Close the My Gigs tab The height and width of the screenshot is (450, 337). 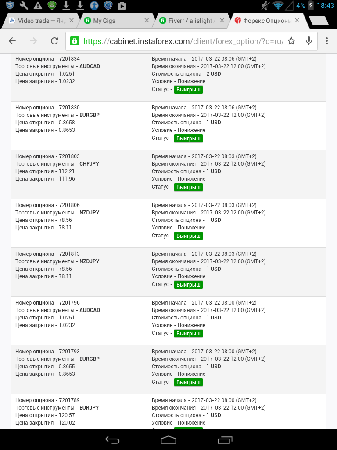pos(147,21)
